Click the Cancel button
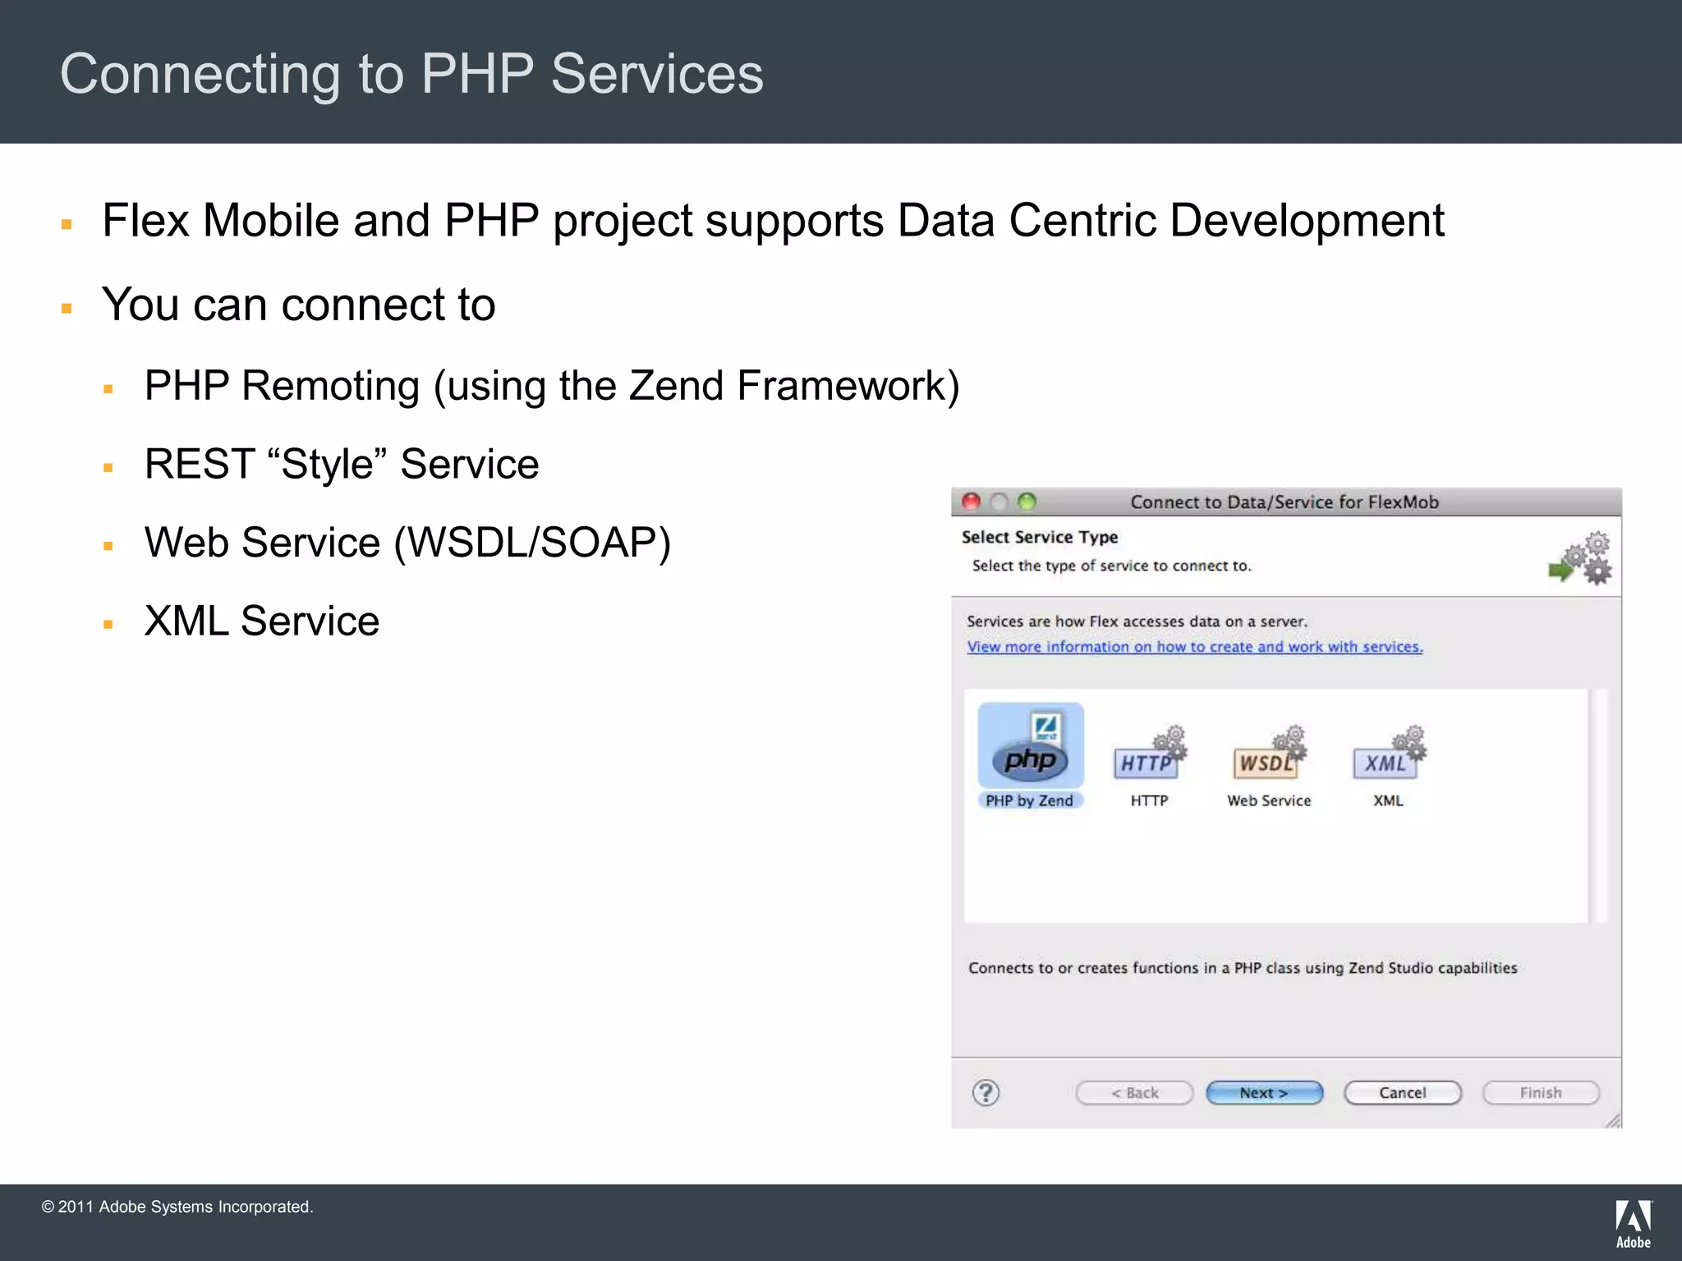Image resolution: width=1682 pixels, height=1261 pixels. pyautogui.click(x=1403, y=1093)
